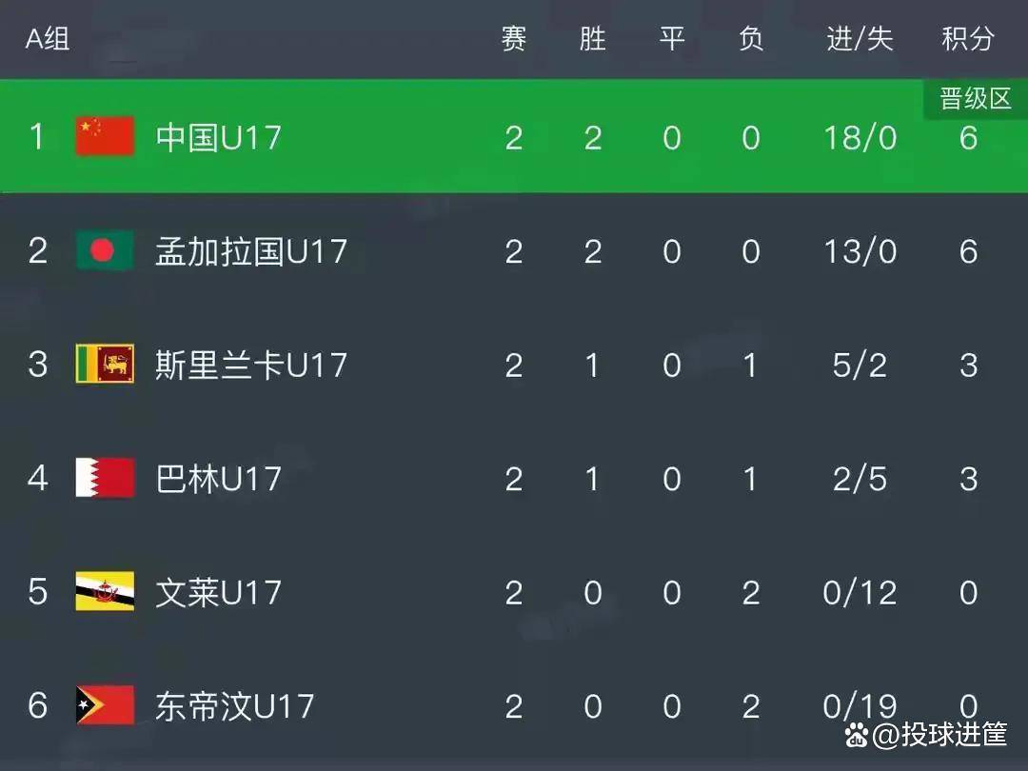Click the Bangladesh flag icon
Viewport: 1028px width, 771px height.
click(105, 251)
